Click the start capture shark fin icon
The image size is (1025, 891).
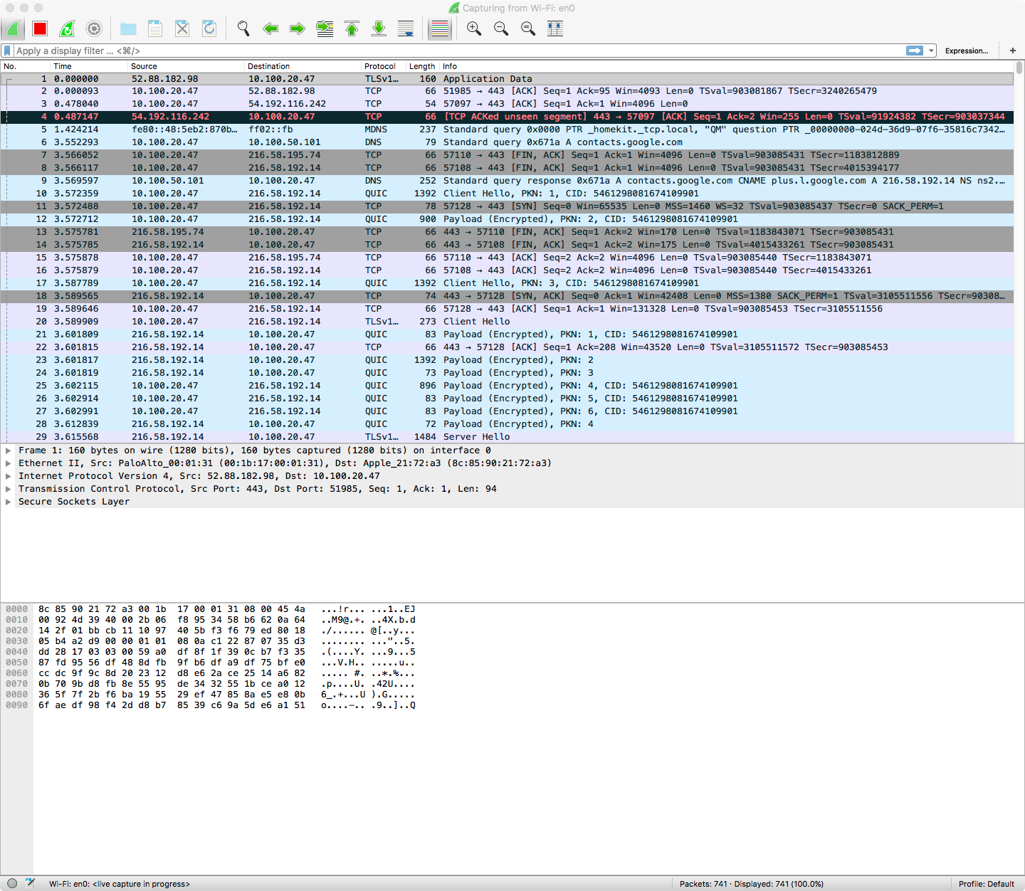13,28
